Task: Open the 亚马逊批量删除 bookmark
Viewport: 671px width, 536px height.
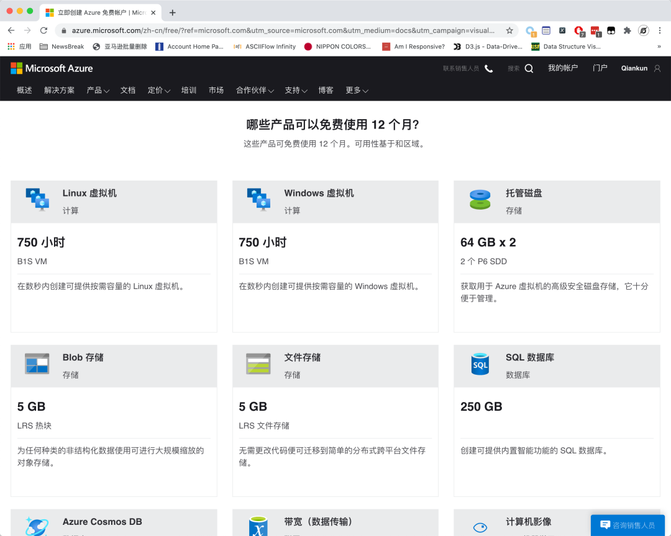Action: tap(120, 46)
